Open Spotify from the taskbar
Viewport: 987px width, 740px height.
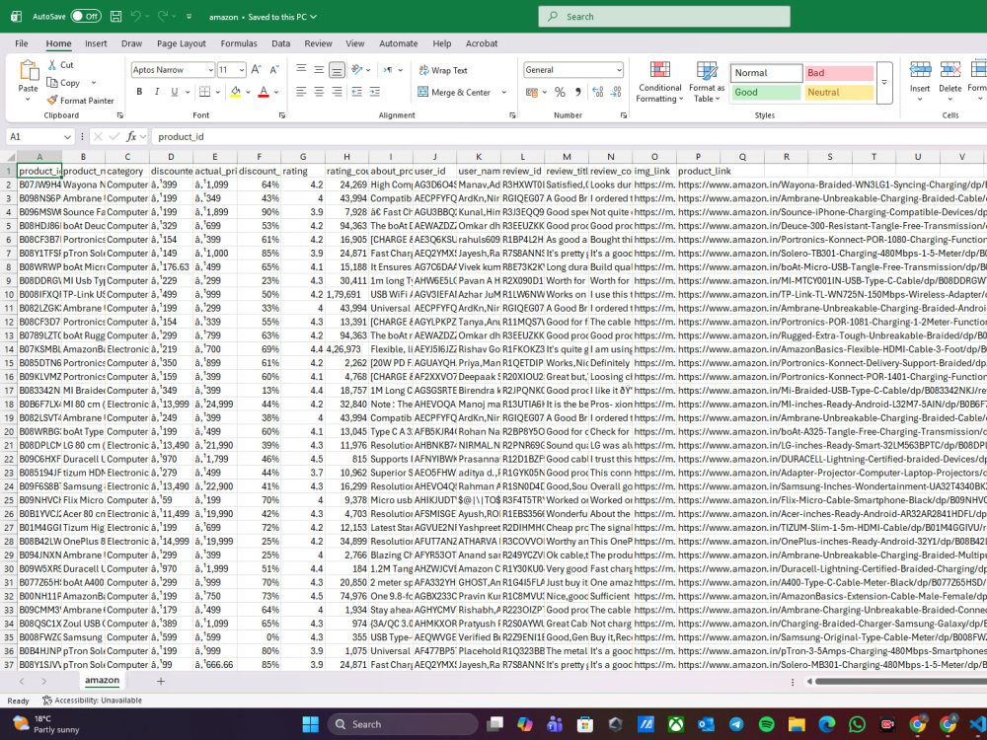[x=766, y=724]
